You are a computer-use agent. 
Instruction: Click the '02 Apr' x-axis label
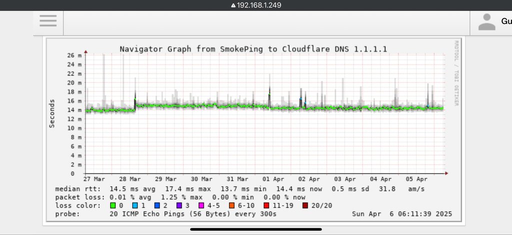click(x=309, y=179)
